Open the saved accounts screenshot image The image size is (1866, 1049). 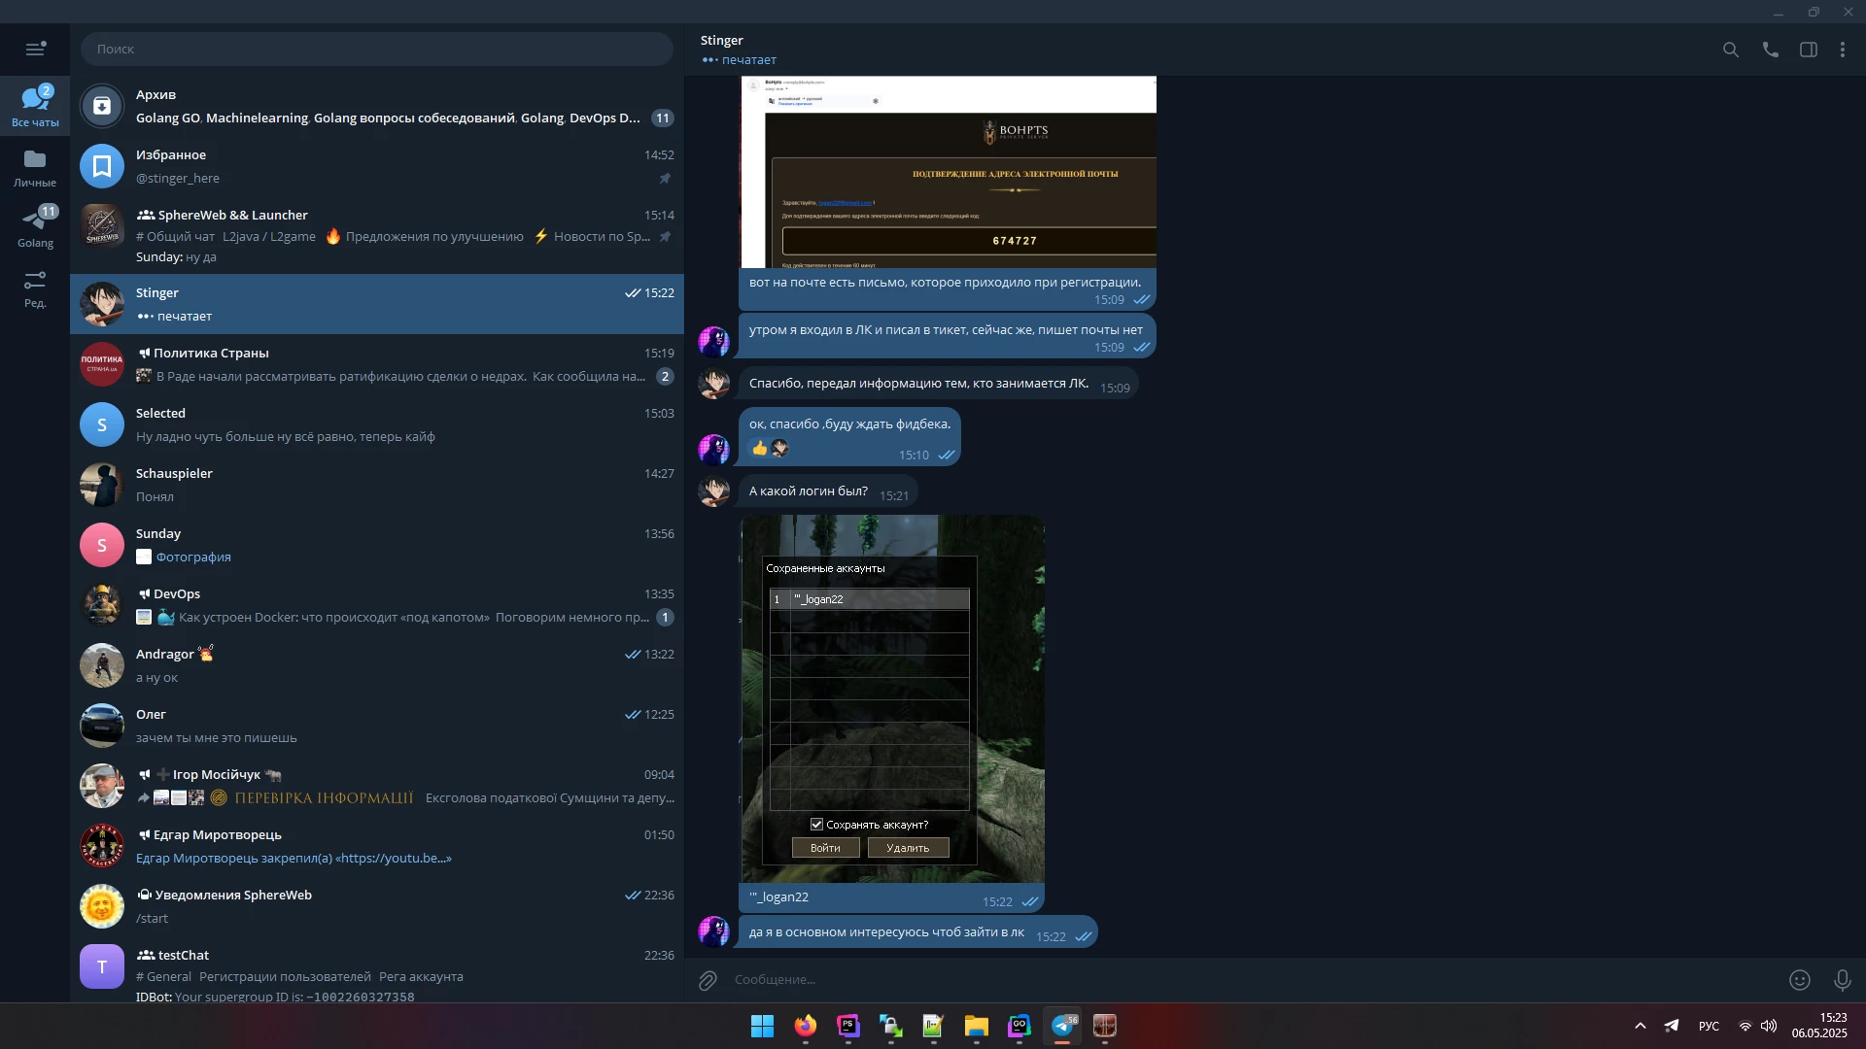[892, 699]
